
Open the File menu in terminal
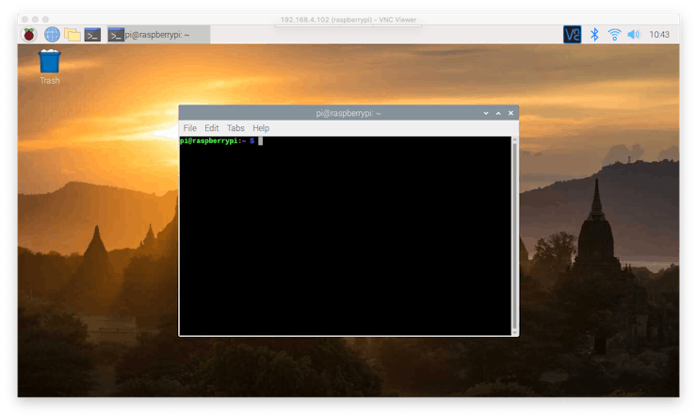point(189,128)
